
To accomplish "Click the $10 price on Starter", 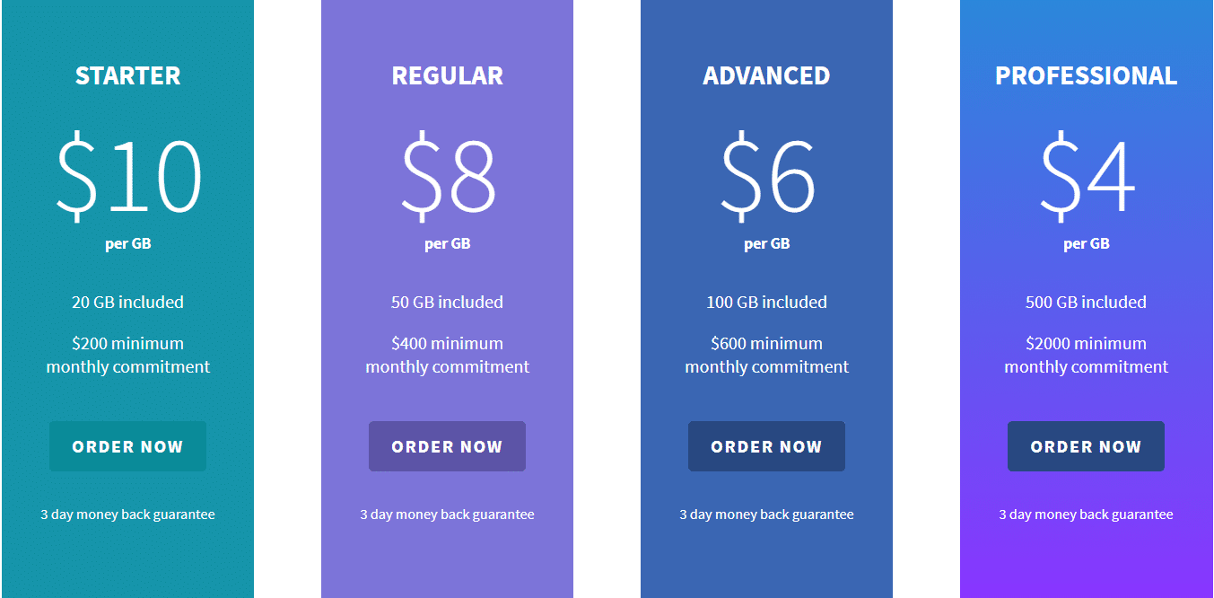I will pos(127,176).
